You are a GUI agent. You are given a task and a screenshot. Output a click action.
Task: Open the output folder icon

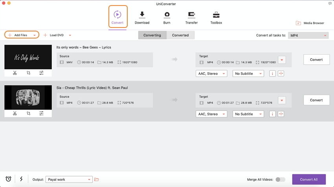coord(97,180)
